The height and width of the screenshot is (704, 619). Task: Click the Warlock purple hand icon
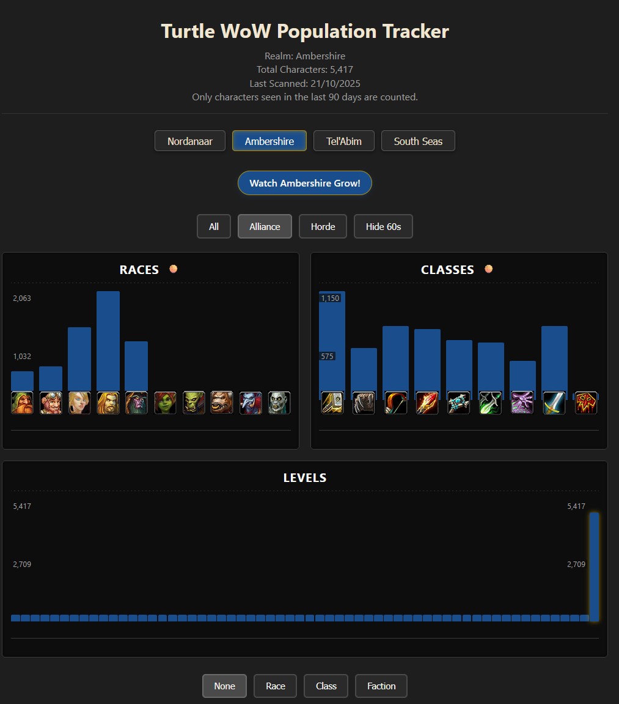522,402
